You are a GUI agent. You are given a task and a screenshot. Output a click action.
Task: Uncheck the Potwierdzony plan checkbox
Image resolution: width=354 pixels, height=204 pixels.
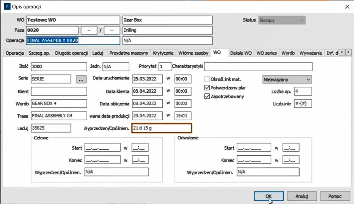(206, 88)
